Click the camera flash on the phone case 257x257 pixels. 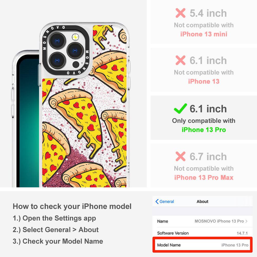click(x=75, y=37)
